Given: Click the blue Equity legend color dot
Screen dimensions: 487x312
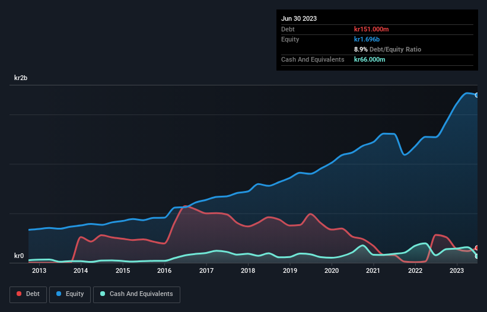Looking at the screenshot, I should pos(59,294).
